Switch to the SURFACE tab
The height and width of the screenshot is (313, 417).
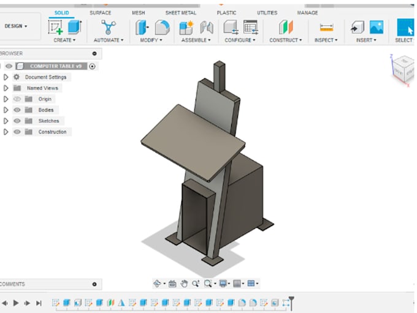tap(100, 13)
